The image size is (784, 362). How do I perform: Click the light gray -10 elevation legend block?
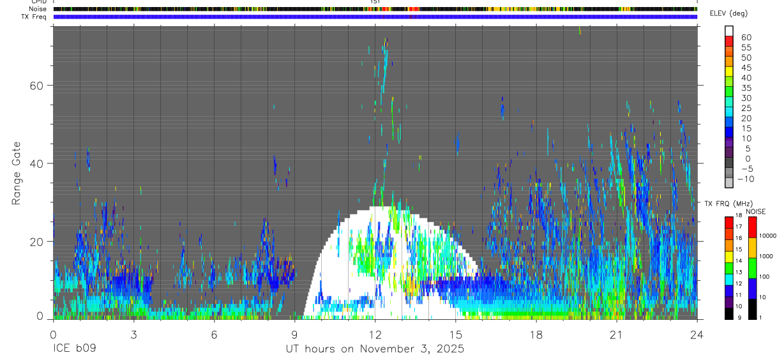click(728, 183)
